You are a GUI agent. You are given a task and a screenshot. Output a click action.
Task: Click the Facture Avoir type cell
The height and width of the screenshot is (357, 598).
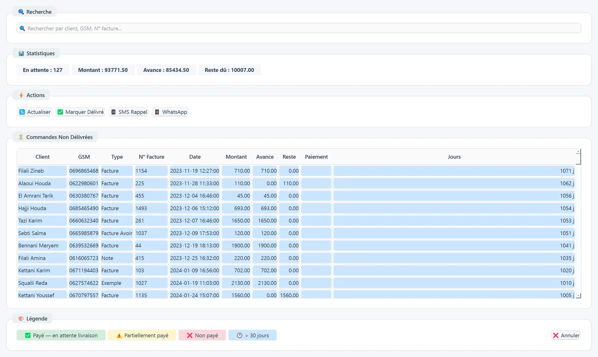coord(117,233)
